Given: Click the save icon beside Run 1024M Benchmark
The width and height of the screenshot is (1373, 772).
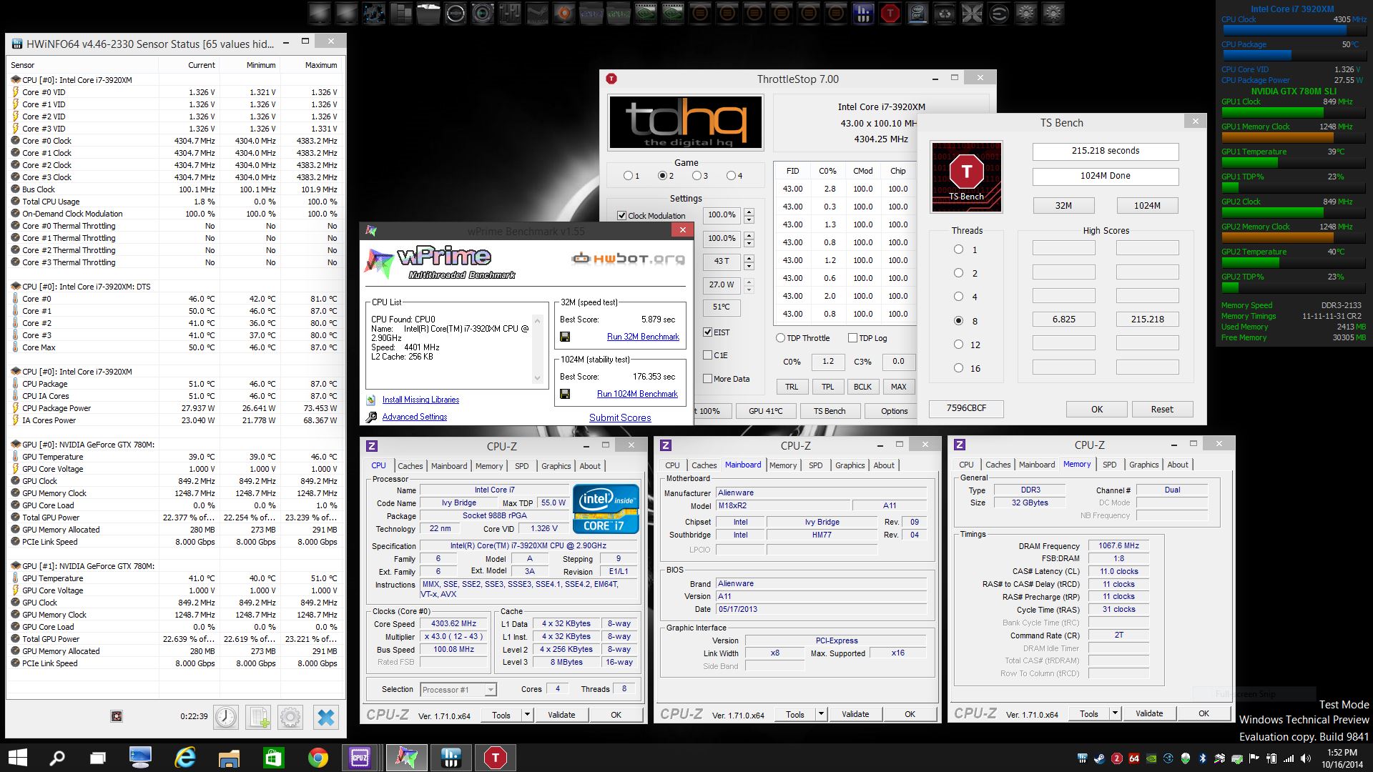Looking at the screenshot, I should [565, 394].
